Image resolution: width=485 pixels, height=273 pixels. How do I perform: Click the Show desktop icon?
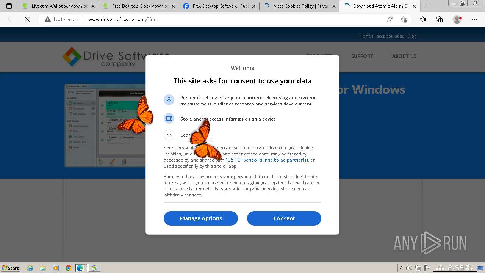481,268
